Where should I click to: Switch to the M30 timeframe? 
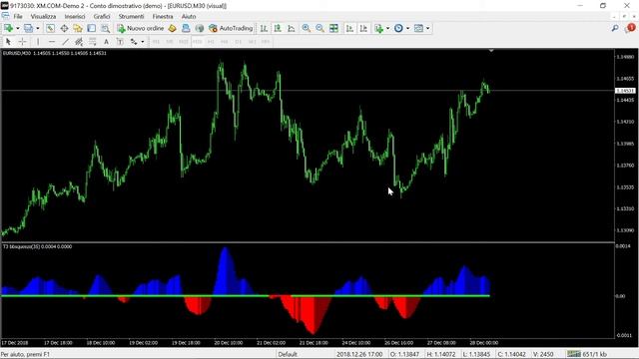pyautogui.click(x=198, y=42)
